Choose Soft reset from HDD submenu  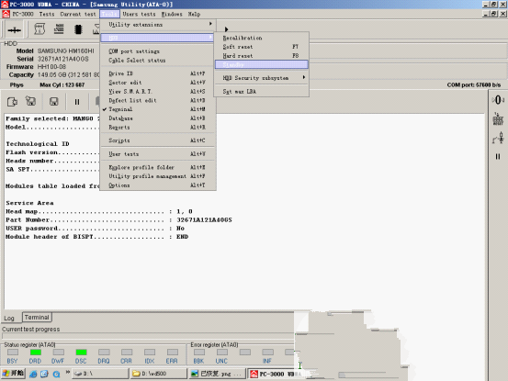click(x=261, y=47)
